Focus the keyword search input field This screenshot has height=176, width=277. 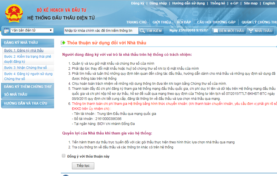(x=101, y=31)
